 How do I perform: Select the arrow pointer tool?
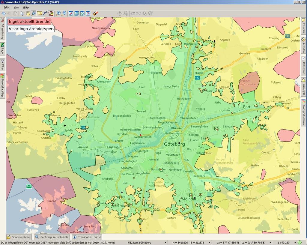[22, 13]
